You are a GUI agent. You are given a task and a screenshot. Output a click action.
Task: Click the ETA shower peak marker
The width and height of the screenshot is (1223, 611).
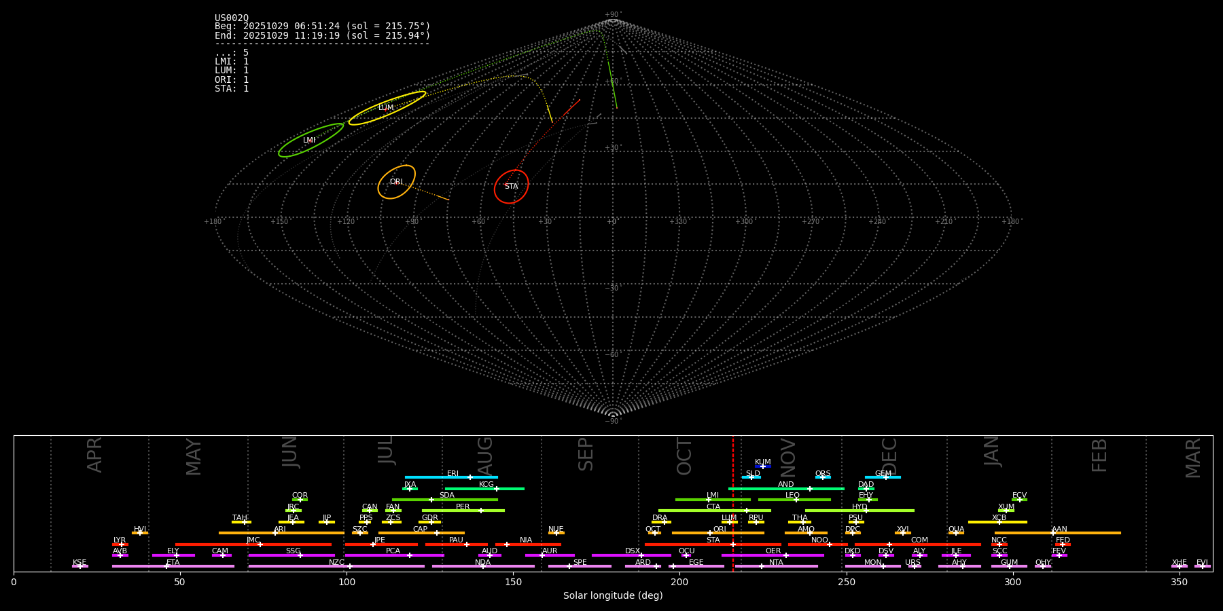click(x=166, y=566)
